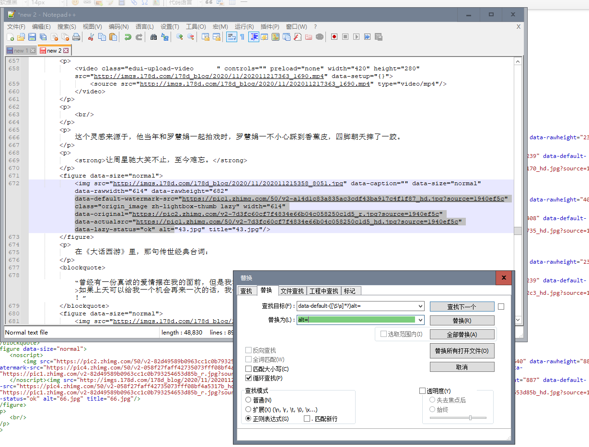Click the Replace toolbar icon
This screenshot has height=447, width=589.
(165, 37)
